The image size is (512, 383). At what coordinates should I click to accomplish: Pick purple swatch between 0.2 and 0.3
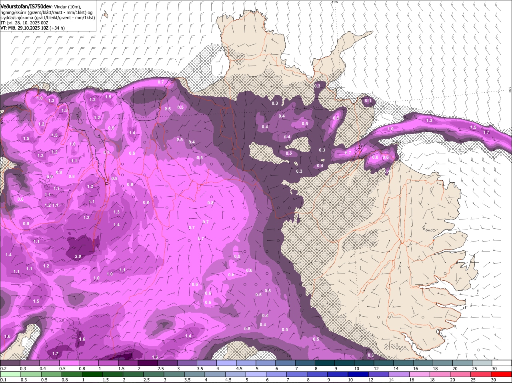pyautogui.click(x=10, y=363)
